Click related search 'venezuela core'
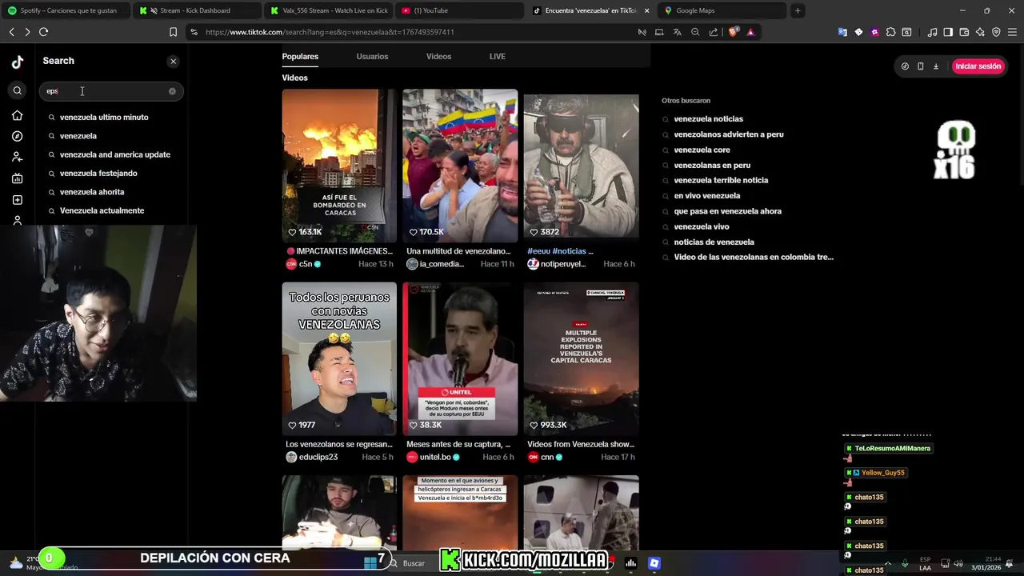Image resolution: width=1024 pixels, height=576 pixels. [702, 150]
